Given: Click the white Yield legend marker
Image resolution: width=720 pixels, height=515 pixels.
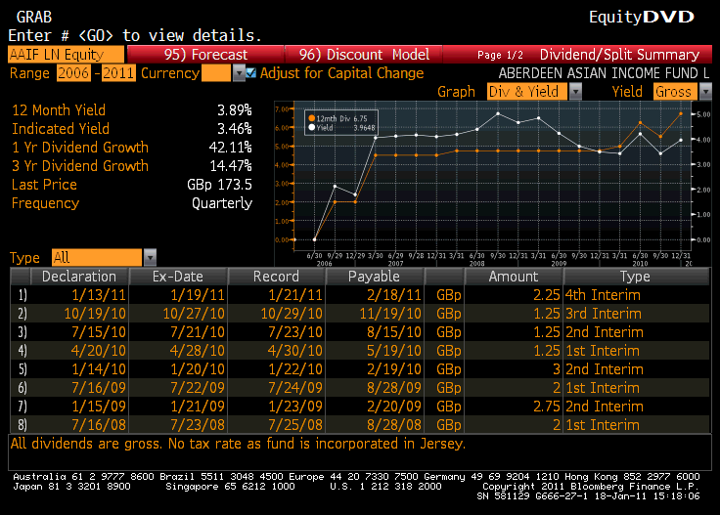Looking at the screenshot, I should (311, 125).
